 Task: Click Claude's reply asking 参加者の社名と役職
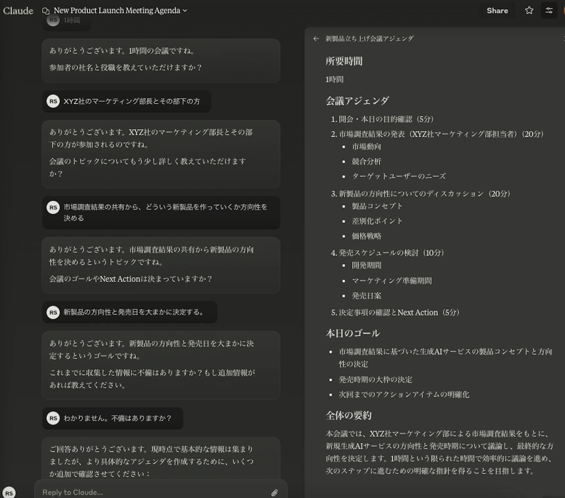[x=161, y=61]
